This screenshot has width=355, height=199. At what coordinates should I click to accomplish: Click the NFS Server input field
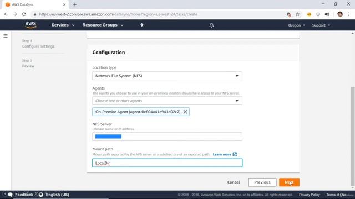167,137
